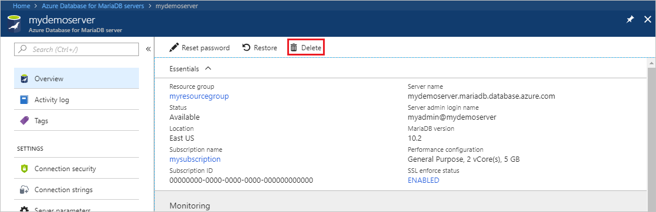Screen dimensions: 656x212
Task: Click the Connection strings cloud icon
Action: [24, 190]
